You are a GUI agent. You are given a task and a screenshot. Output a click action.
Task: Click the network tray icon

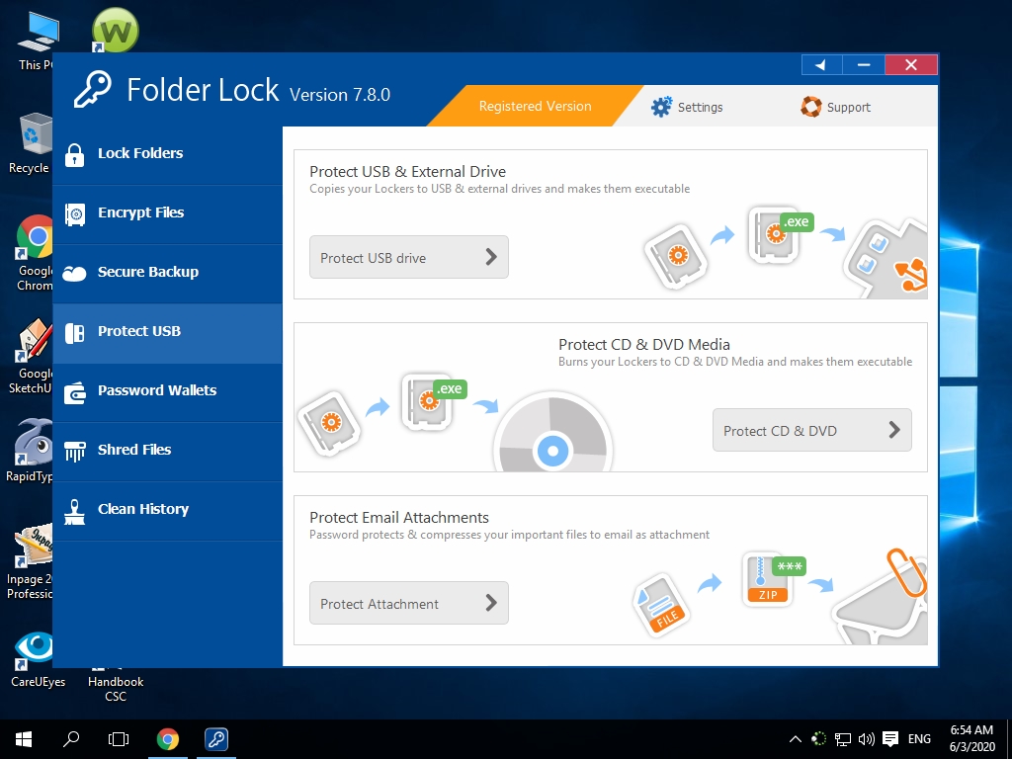click(x=843, y=739)
